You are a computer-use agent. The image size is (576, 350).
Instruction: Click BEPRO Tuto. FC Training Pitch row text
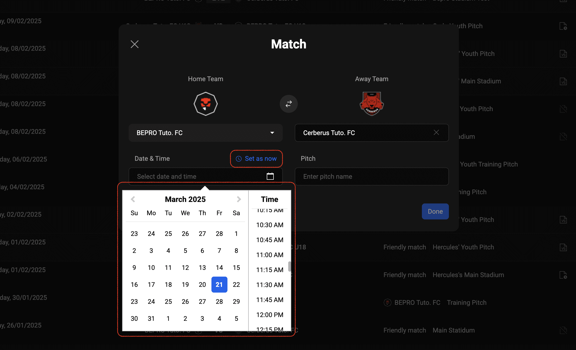435,303
